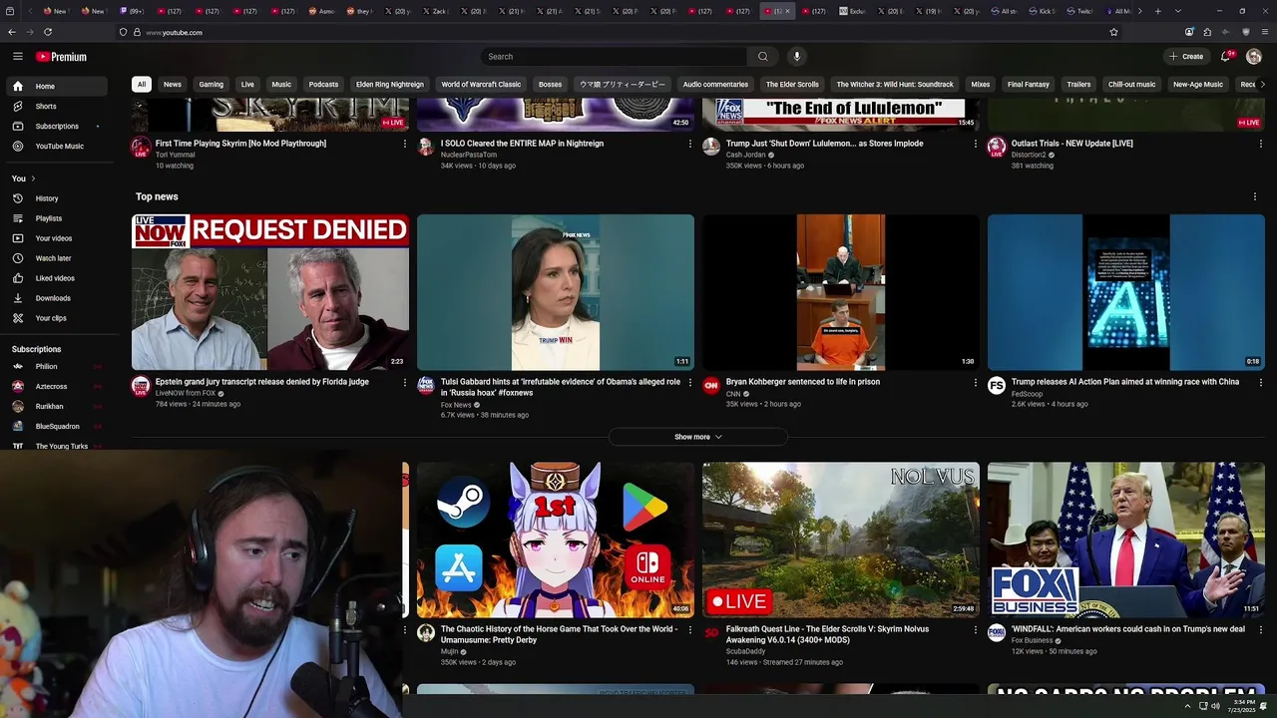Select the Live filter chip
Screen dimensions: 1277x718
tap(247, 85)
